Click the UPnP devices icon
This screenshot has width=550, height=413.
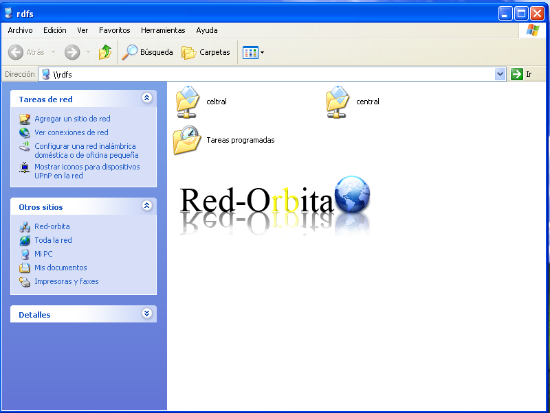coord(25,167)
